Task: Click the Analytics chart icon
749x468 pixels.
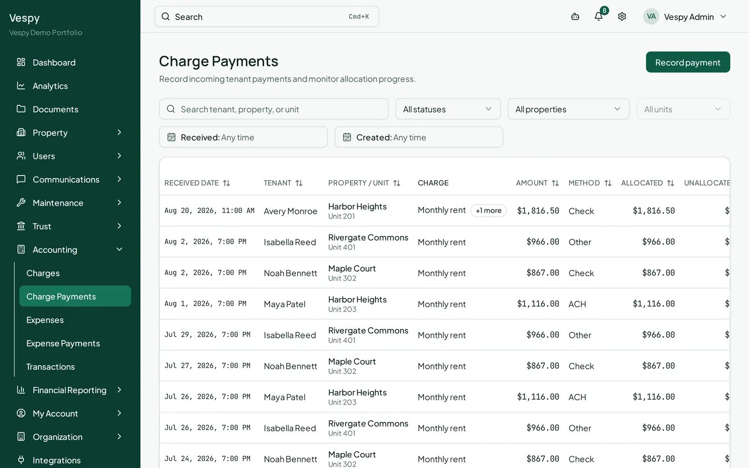Action: (21, 86)
